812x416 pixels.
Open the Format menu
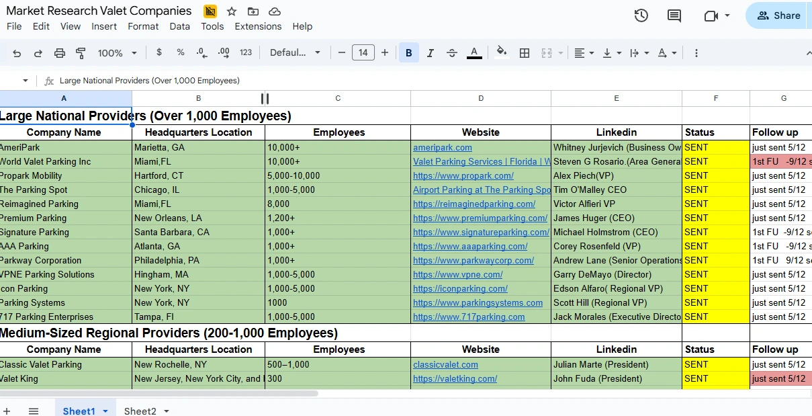point(143,26)
